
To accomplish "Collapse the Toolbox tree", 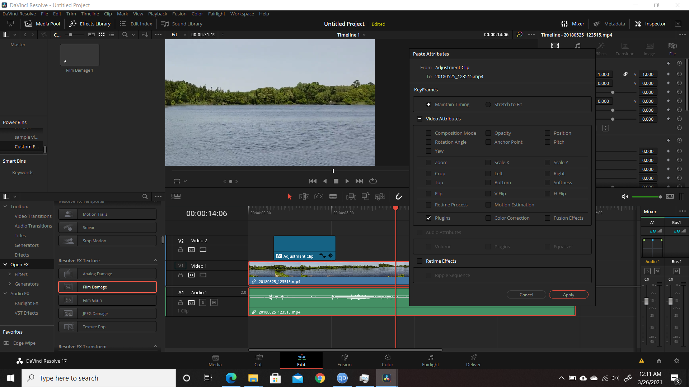I will (5, 207).
